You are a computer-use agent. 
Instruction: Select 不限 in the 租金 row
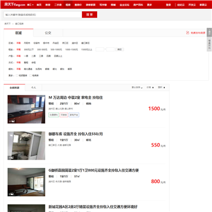click(x=18, y=49)
